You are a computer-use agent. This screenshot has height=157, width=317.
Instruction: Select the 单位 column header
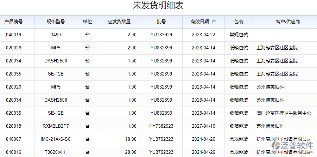click(87, 22)
